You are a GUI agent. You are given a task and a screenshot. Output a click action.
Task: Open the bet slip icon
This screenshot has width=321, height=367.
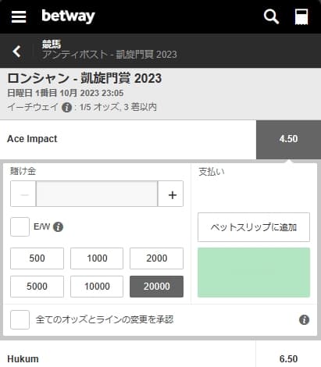(301, 16)
